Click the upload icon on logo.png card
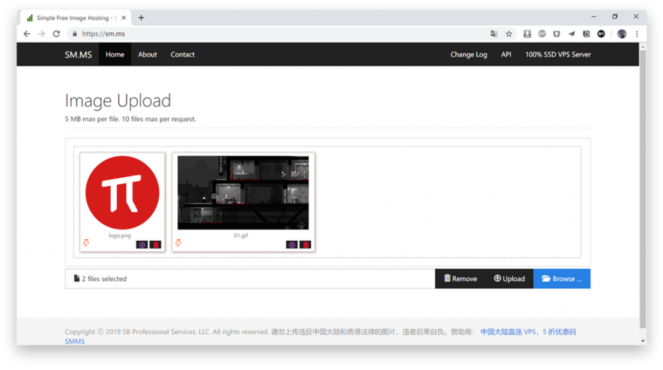Viewport: 663px width, 370px height. 142,245
